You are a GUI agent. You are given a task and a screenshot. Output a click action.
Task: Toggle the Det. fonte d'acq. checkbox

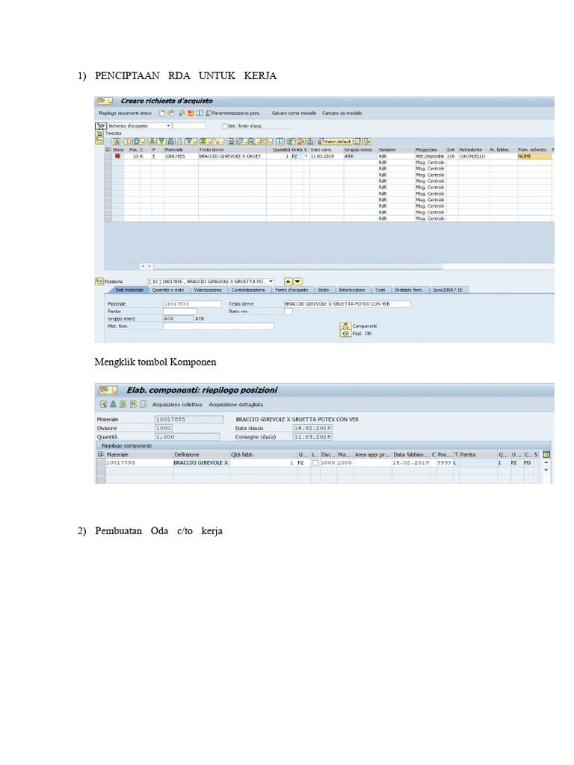(x=224, y=126)
